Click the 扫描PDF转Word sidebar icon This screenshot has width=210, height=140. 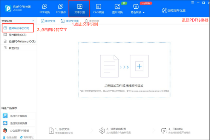5,41
